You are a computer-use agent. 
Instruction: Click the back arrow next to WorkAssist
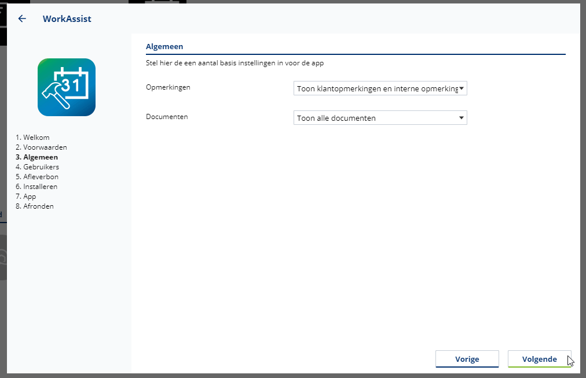coord(22,18)
